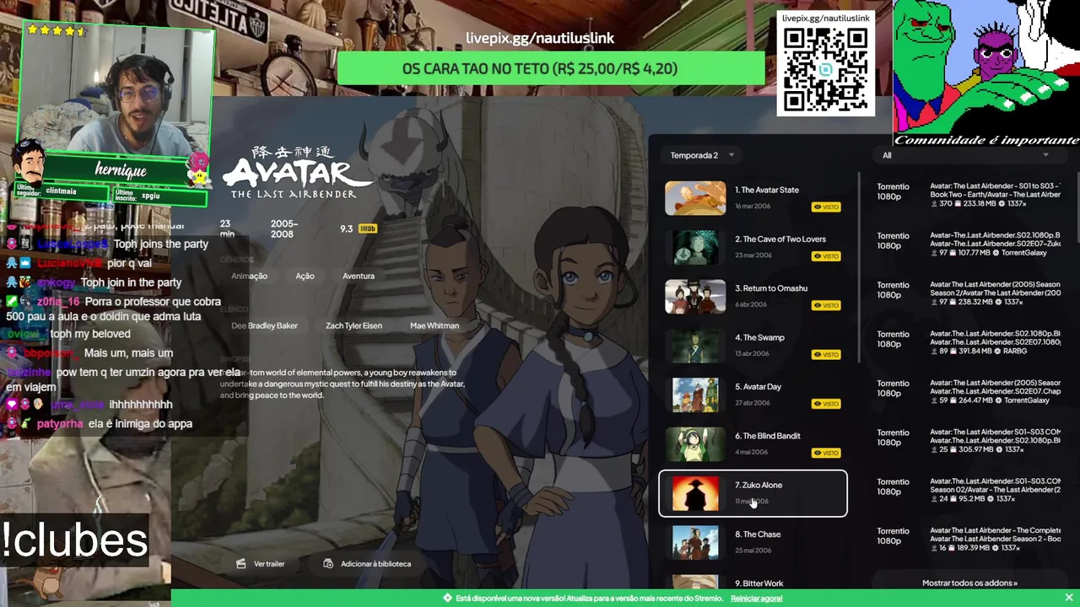Click VISTO eye badge on Return to Omashu
1080x607 pixels.
pyautogui.click(x=827, y=306)
